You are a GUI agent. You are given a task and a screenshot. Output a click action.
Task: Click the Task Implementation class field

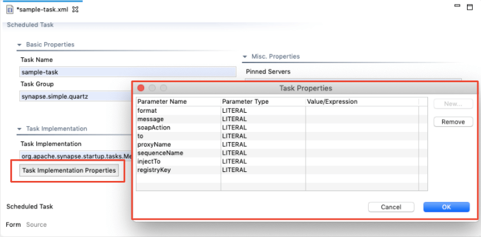pos(76,156)
